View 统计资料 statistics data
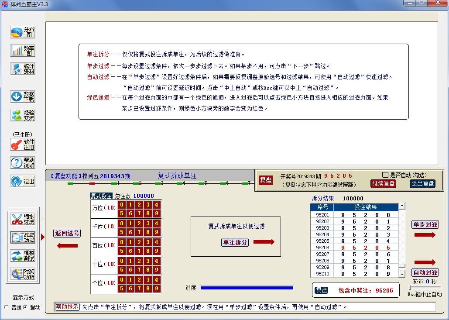Viewport: 449px width, 320px height. (x=22, y=69)
